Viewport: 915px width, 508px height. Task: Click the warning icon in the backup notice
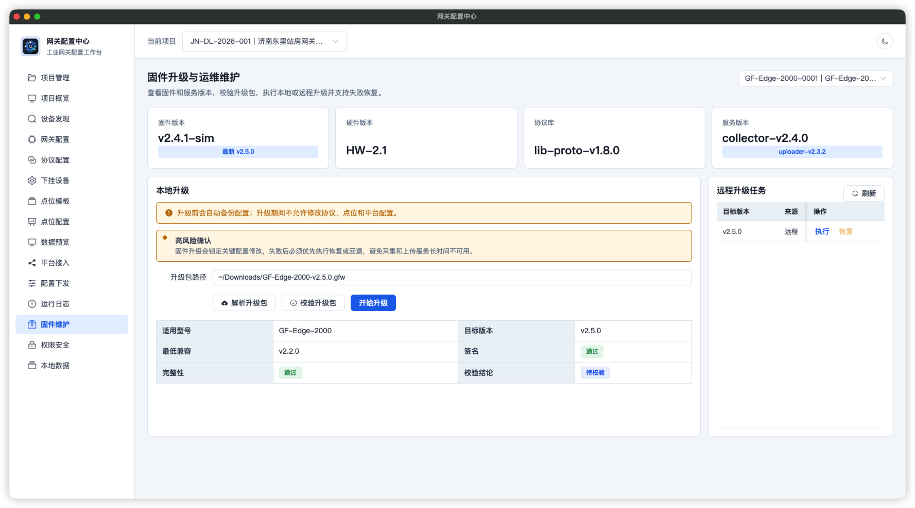pos(168,213)
